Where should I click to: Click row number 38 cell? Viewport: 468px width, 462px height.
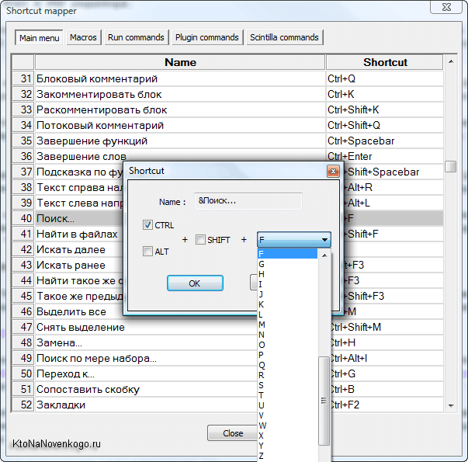(x=23, y=188)
